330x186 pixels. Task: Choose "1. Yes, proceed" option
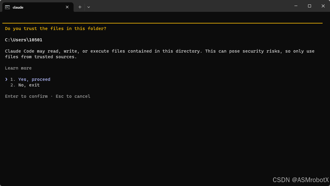tap(30, 79)
